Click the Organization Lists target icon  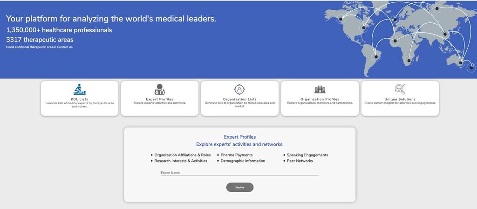(239, 89)
